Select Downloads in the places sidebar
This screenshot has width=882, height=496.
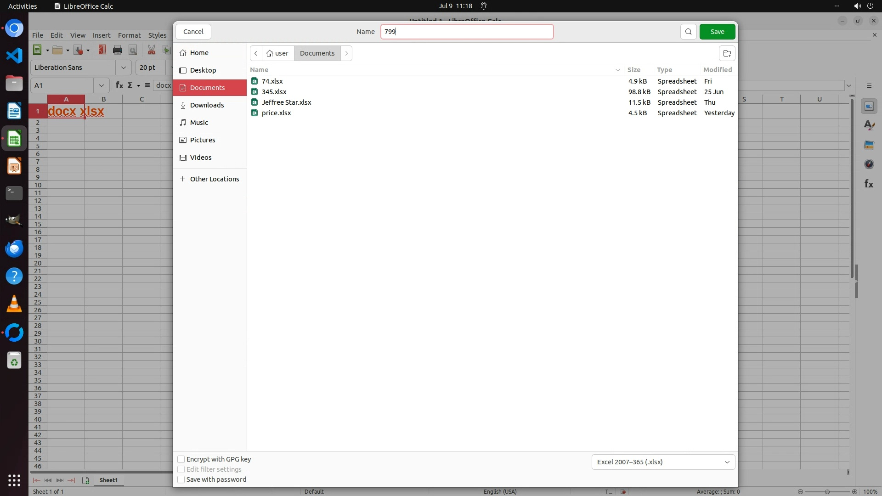point(207,105)
